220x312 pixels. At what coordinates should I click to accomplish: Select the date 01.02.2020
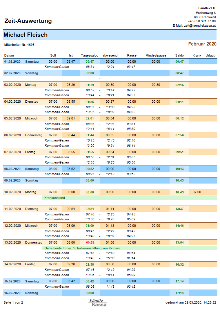12,61
